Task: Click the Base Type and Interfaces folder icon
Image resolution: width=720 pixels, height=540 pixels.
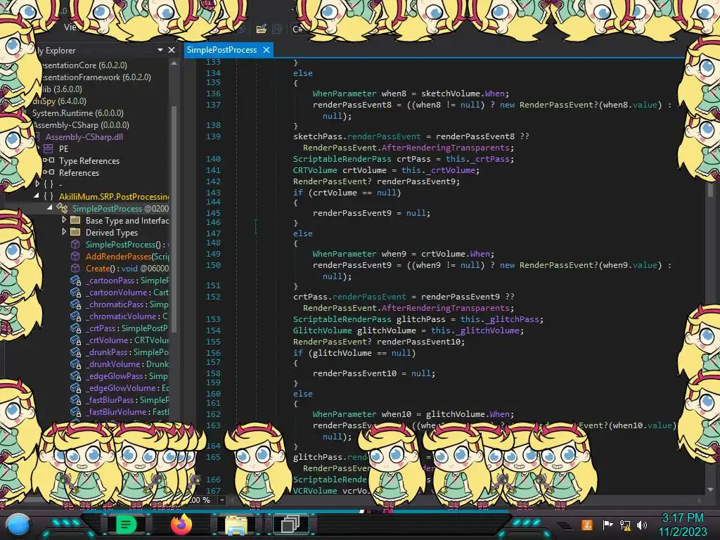Action: (75, 220)
